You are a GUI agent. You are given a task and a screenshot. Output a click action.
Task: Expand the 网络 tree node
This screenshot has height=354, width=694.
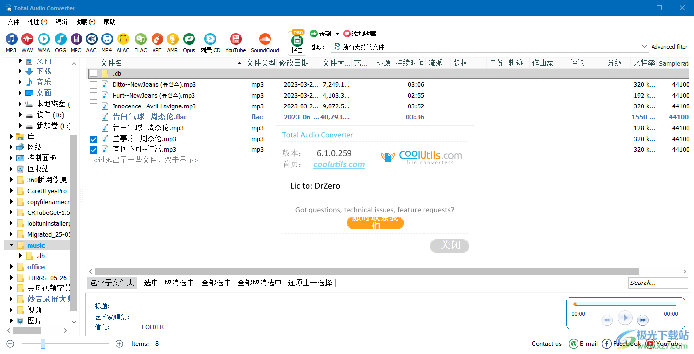pyautogui.click(x=12, y=147)
